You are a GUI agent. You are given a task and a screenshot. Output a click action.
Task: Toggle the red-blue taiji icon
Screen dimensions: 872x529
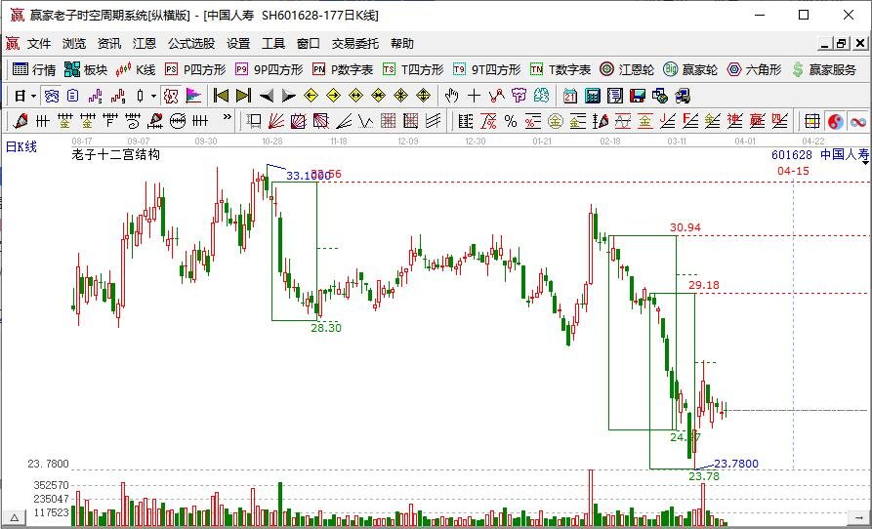(x=835, y=121)
